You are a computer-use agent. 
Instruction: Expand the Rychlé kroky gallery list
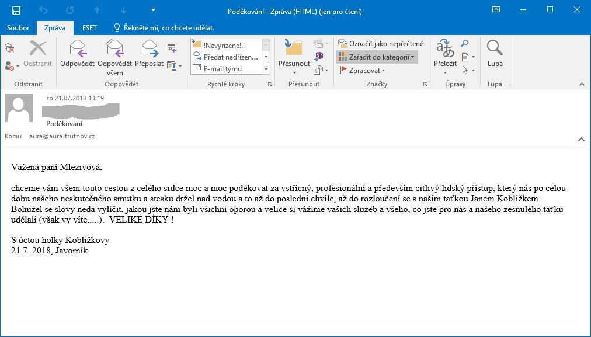click(266, 69)
